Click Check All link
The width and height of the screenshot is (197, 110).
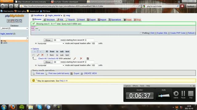coord(42,58)
